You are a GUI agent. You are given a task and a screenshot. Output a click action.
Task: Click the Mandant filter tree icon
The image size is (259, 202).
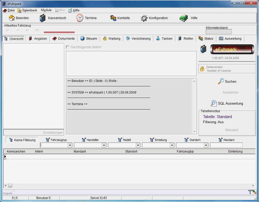pyautogui.click(x=220, y=140)
